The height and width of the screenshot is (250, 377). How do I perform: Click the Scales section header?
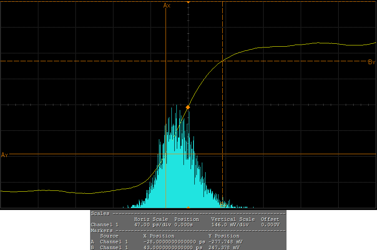[100, 213]
